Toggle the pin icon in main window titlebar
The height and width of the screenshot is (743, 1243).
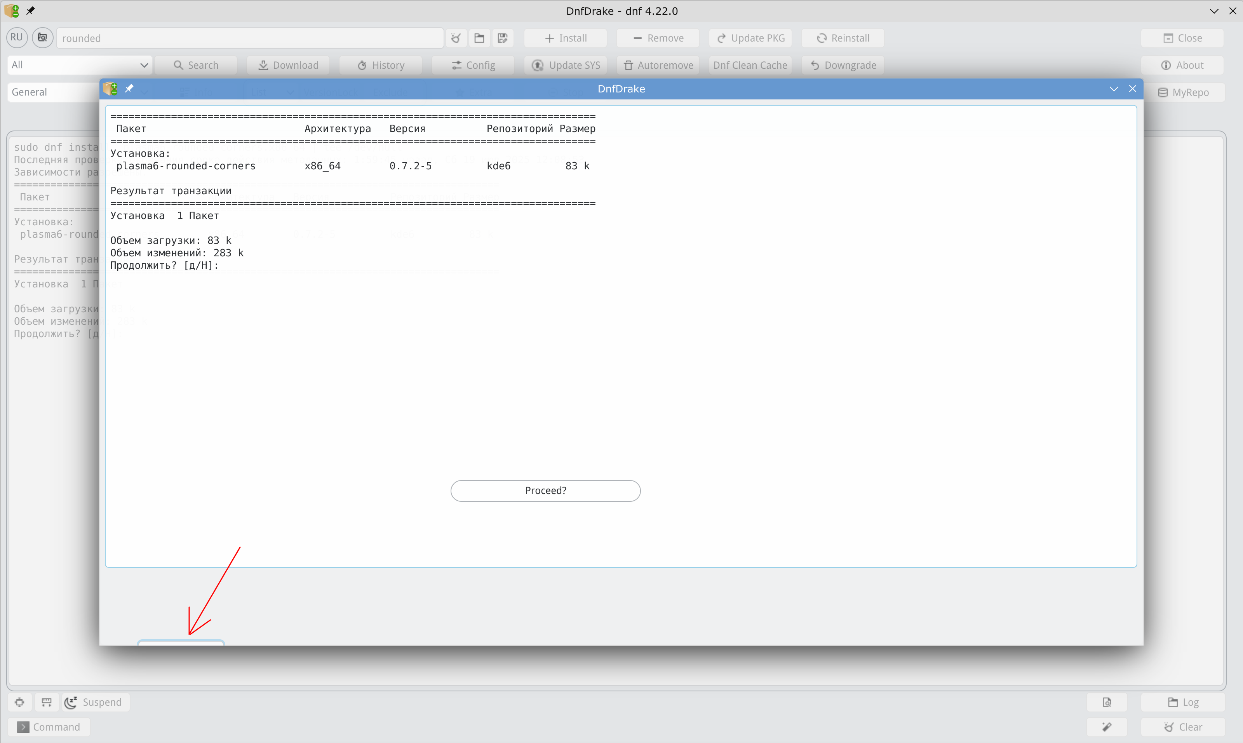coord(31,10)
